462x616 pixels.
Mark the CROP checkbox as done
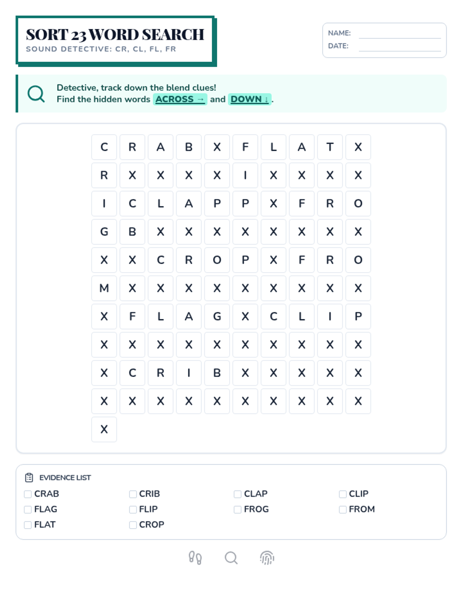click(133, 525)
